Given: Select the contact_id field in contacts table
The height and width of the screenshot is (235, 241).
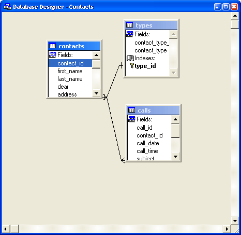Looking at the screenshot, I should [x=70, y=63].
